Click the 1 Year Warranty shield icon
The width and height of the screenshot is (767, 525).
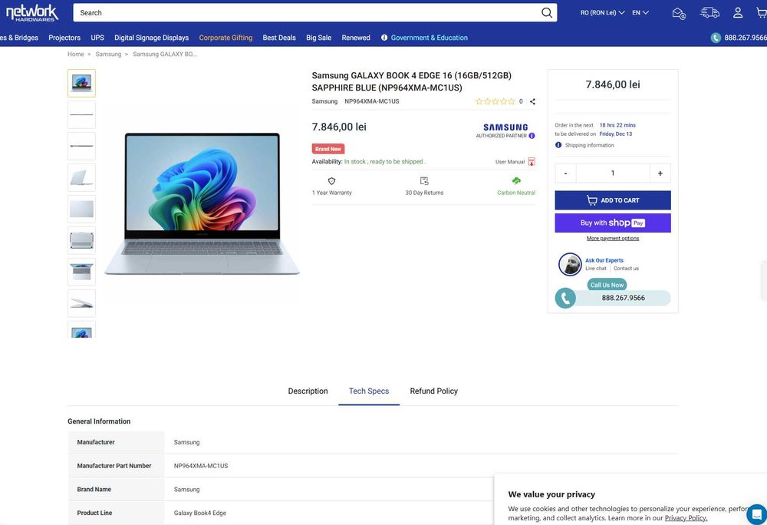[x=331, y=181]
